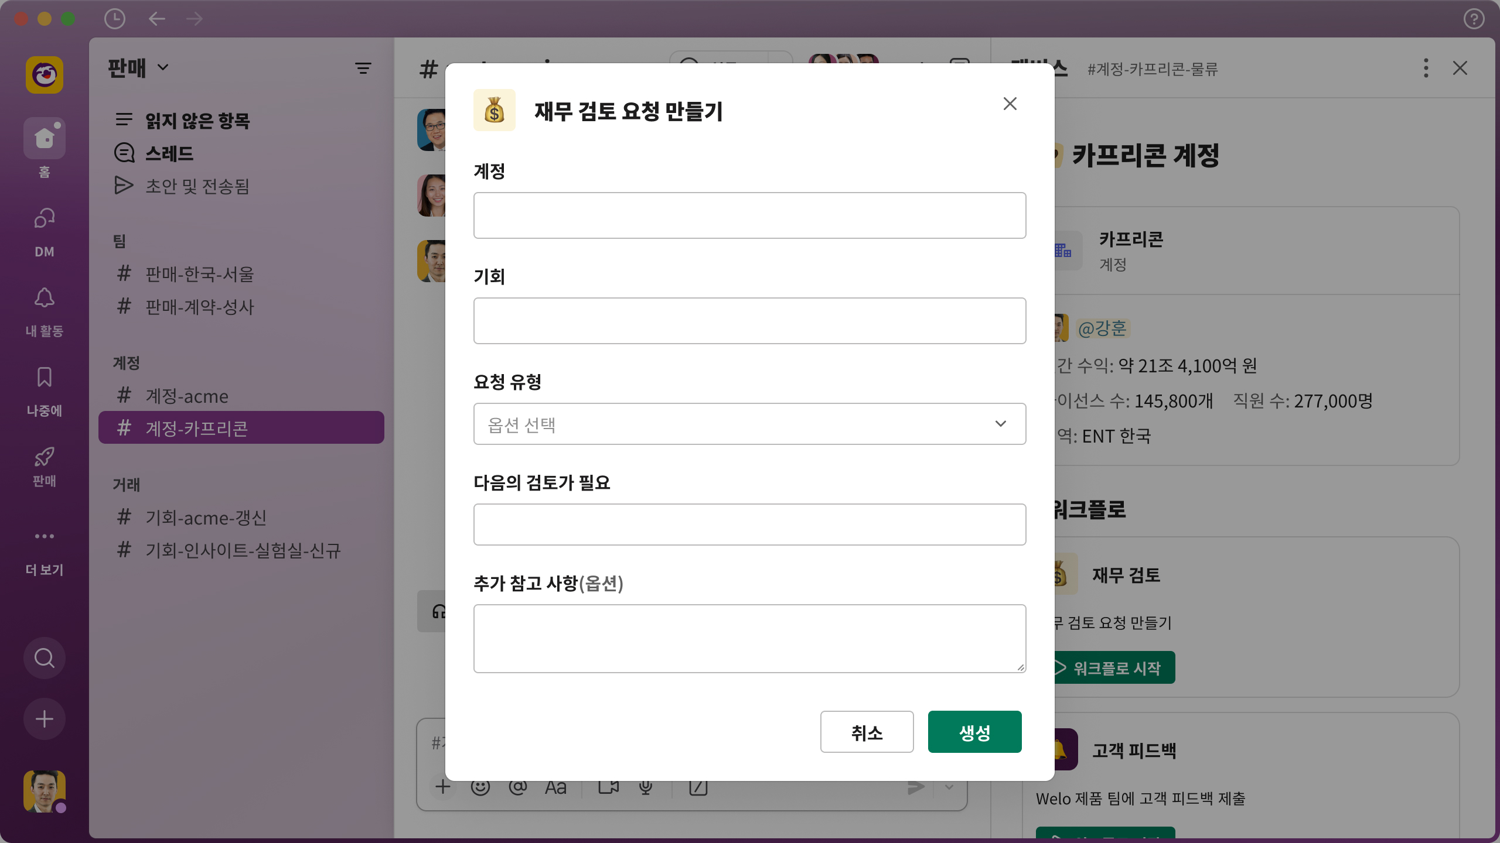Click the help question mark icon

click(x=1474, y=19)
